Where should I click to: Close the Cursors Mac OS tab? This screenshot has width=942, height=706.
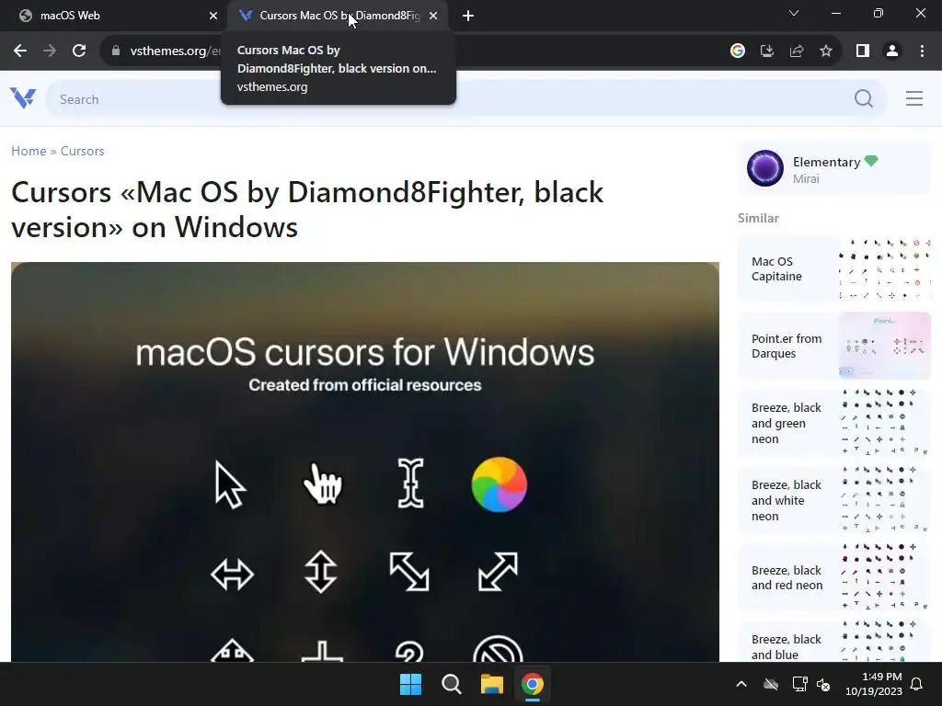[x=433, y=16]
